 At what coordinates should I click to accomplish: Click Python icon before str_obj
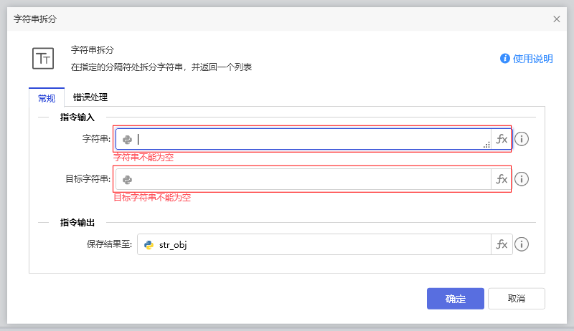point(149,245)
